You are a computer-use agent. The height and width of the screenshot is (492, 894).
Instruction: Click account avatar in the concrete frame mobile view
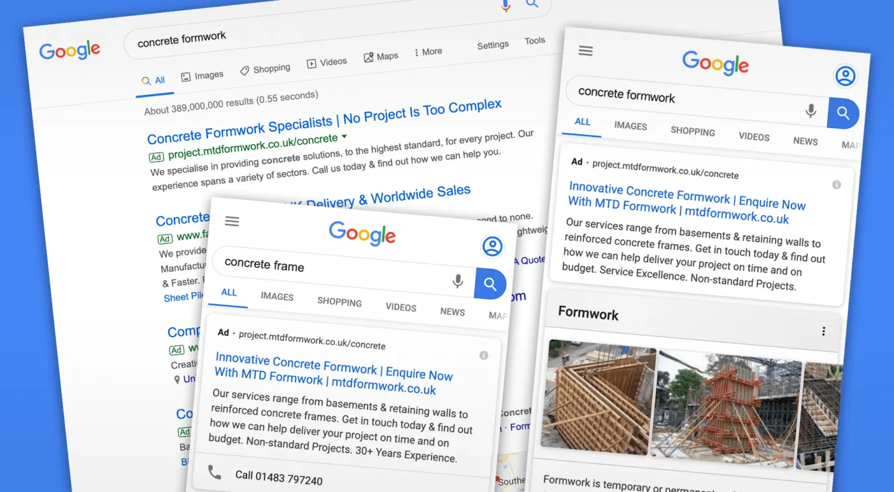[x=492, y=247]
